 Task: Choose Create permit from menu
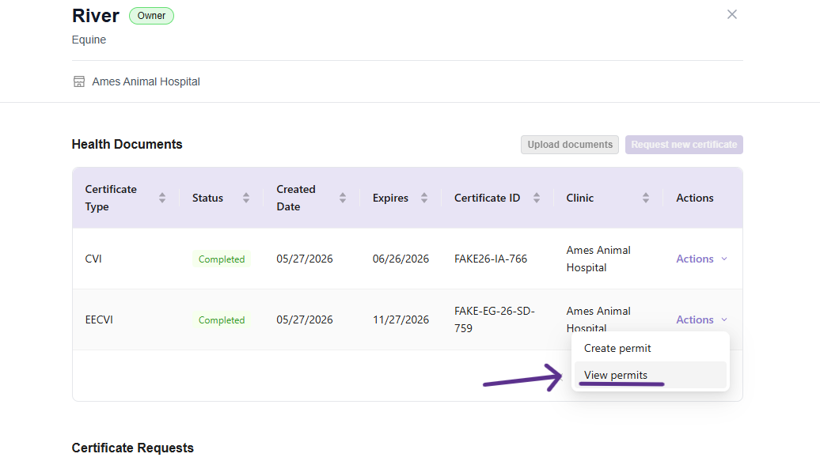[x=650, y=349]
